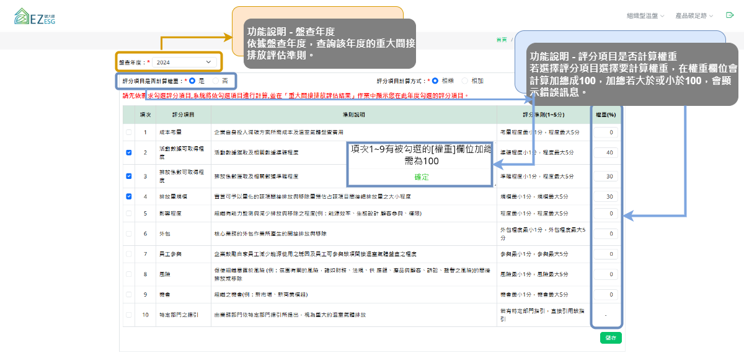Click 確定 in the weight error dialog
This screenshot has height=353, width=744.
pos(421,177)
